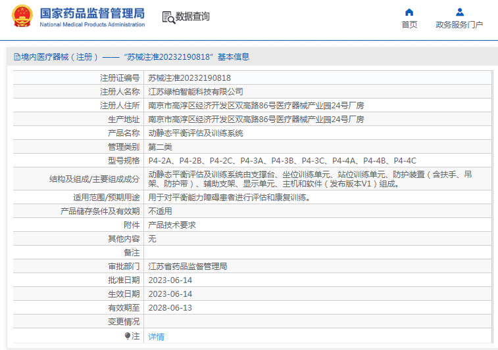The height and width of the screenshot is (350, 498).
Task: Open 政务服务门户 portal
Action: point(459,25)
